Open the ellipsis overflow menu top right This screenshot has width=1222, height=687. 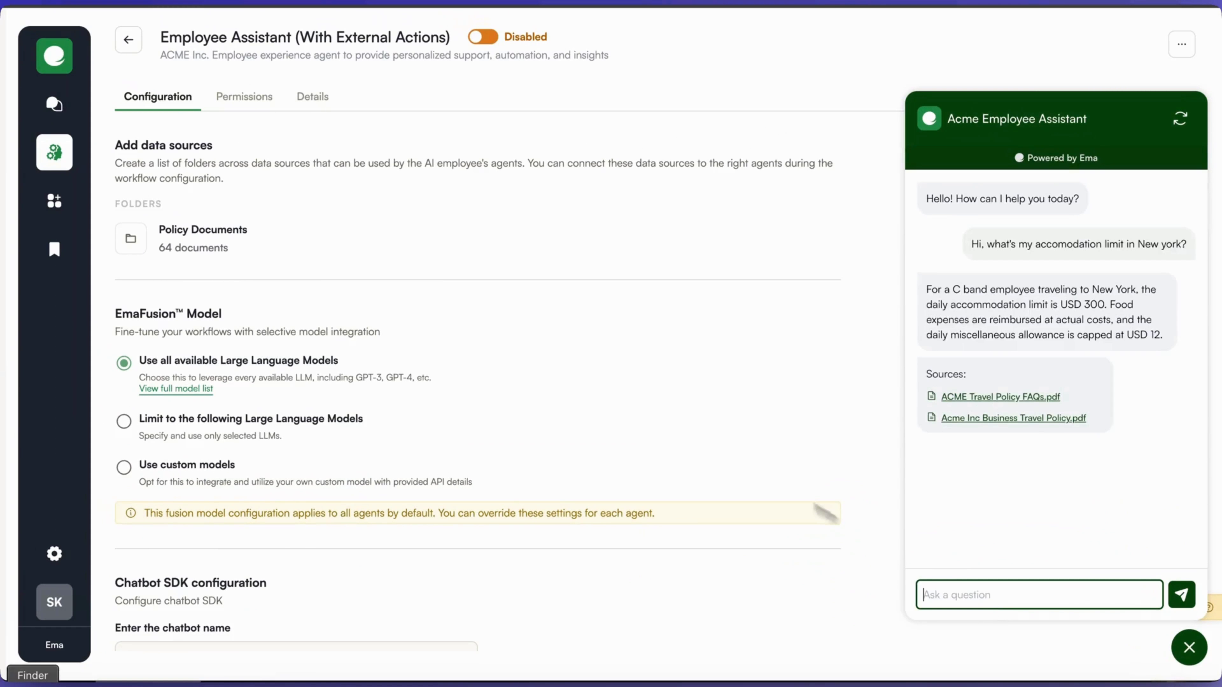[1181, 44]
